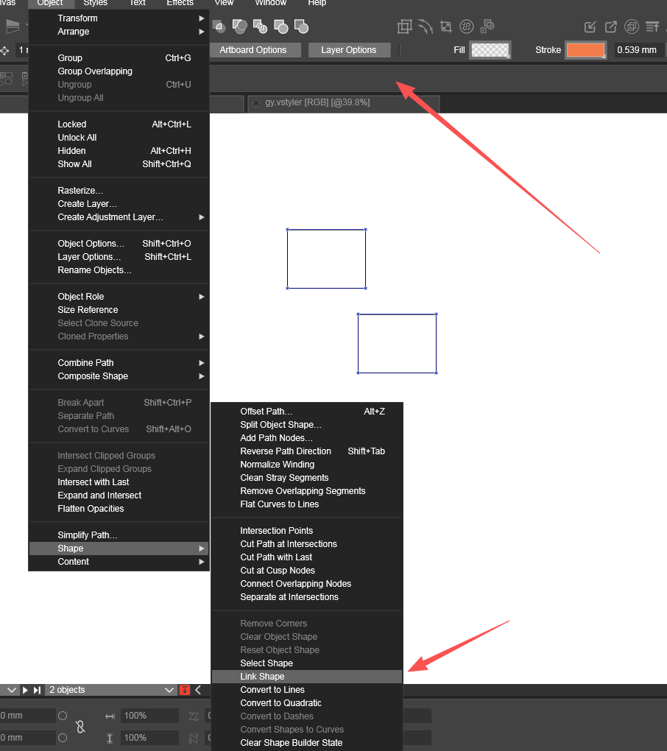This screenshot has width=667, height=751.
Task: Toggle the chain link proportions lock
Action: (x=80, y=727)
